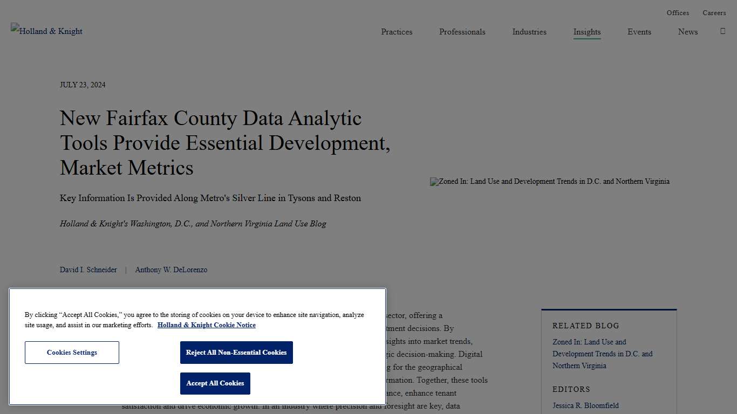The image size is (737, 414).
Task: Click the Zoned In blog banner image
Action: pos(550,182)
